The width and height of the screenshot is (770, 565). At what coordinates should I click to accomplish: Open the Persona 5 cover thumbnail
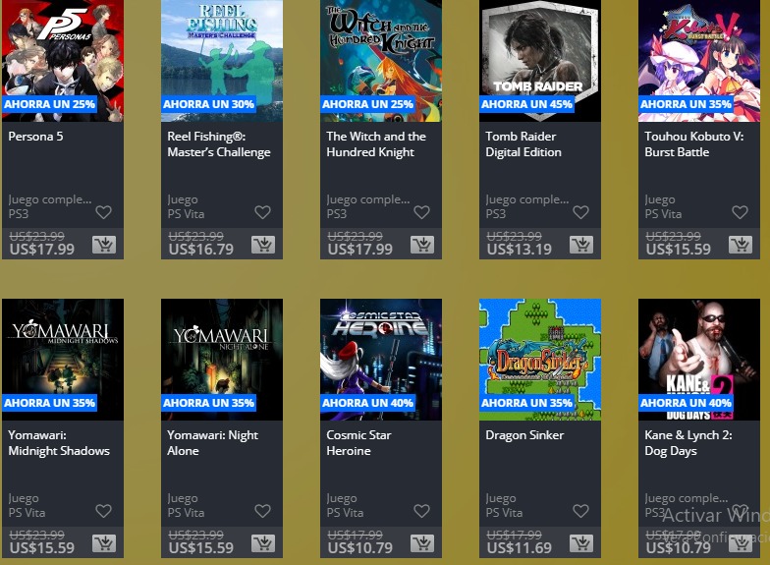point(63,61)
